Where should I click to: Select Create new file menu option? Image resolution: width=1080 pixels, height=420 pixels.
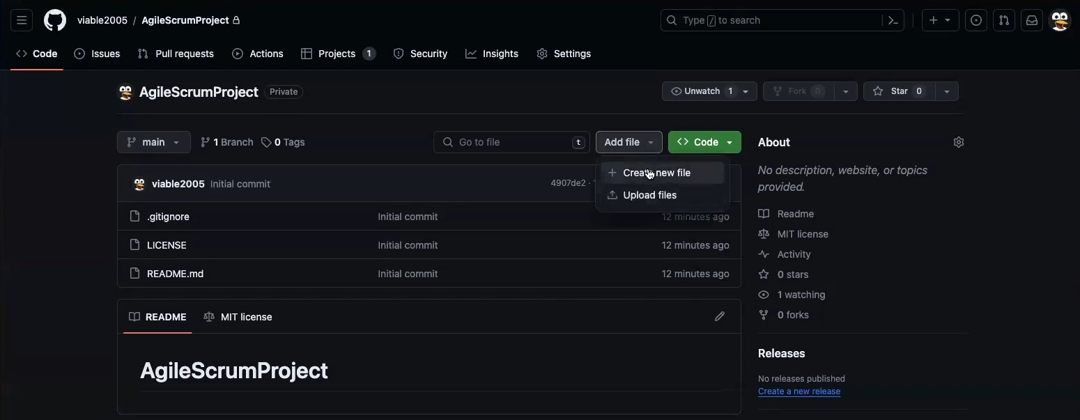click(x=656, y=173)
